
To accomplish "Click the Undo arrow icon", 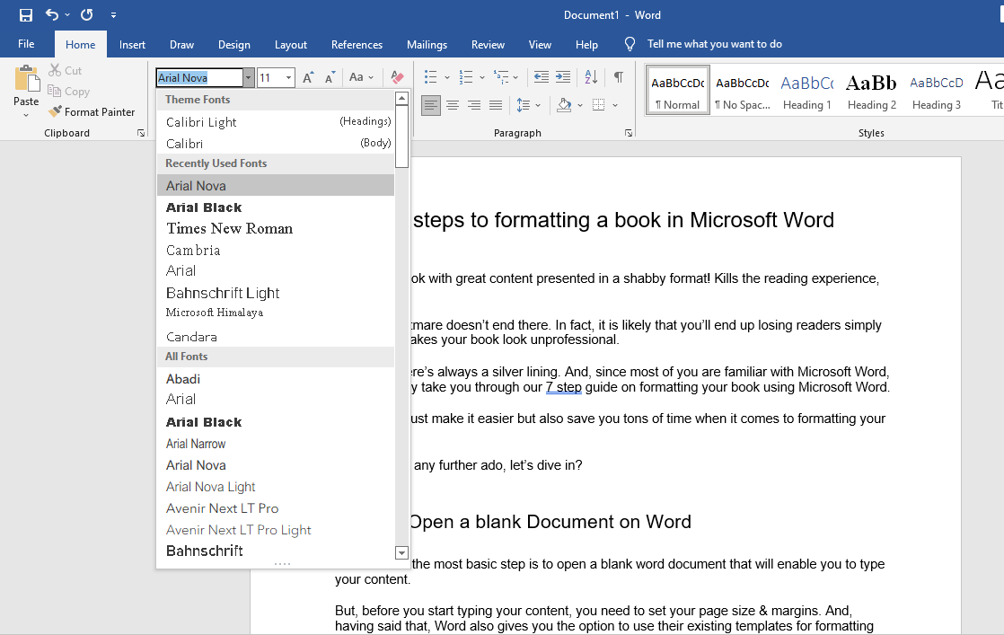I will tap(52, 15).
